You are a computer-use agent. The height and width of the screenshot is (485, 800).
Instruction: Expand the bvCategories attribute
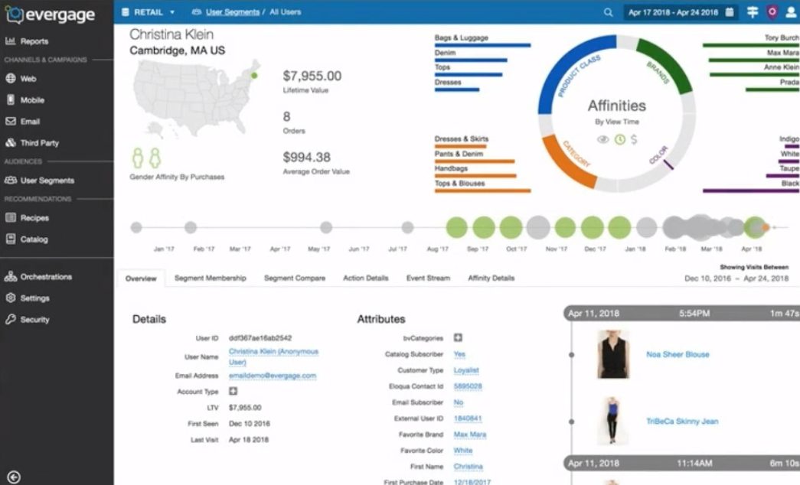click(x=458, y=337)
